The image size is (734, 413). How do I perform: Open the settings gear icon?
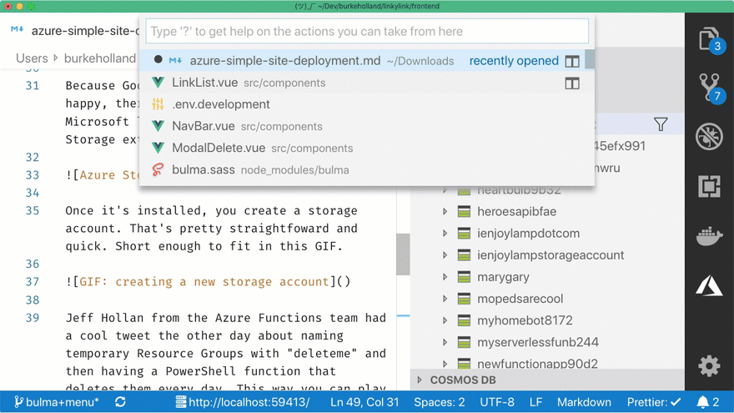tap(709, 365)
